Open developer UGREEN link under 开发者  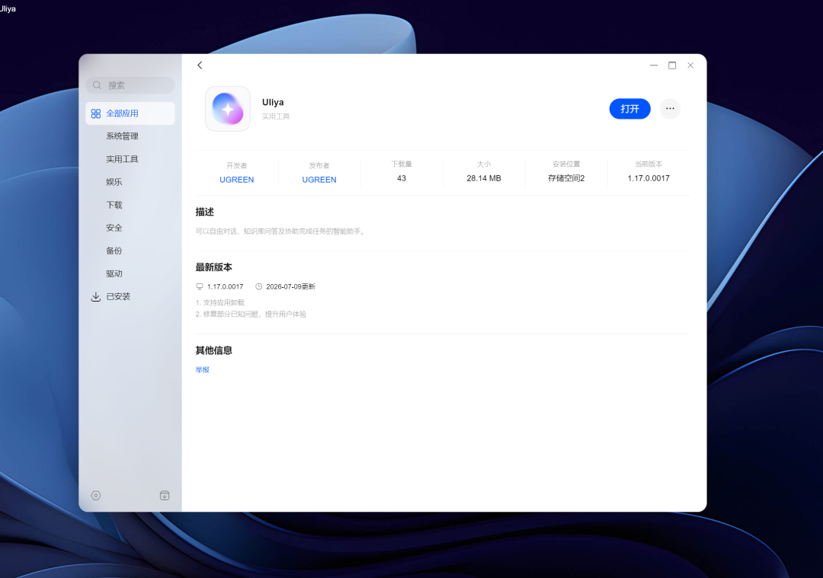[x=237, y=180]
